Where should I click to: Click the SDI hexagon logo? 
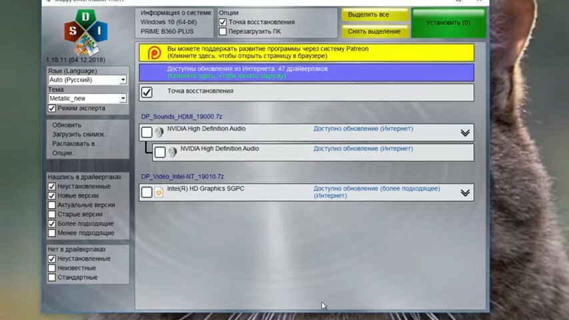(x=86, y=32)
